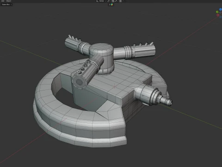Viewport: 222px width, 167px height.
Task: Click the blue Z axis gizmo circle
Action: click(x=221, y=9)
